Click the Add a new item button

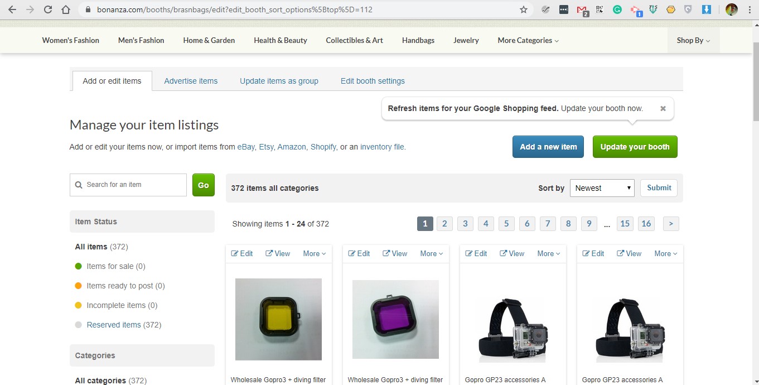[x=548, y=147]
